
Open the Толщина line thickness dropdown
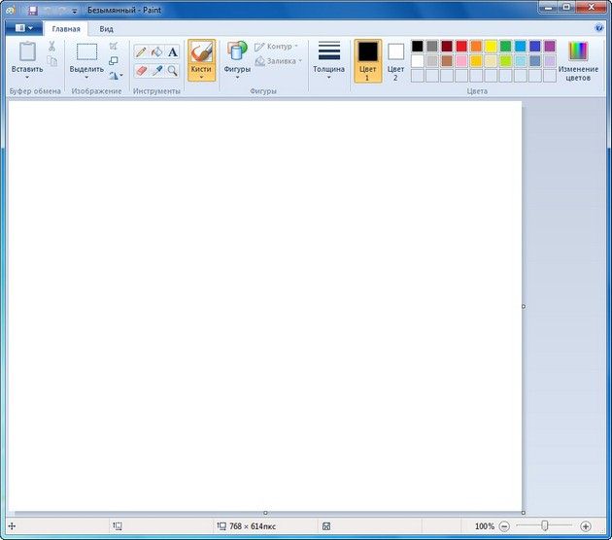[x=328, y=60]
